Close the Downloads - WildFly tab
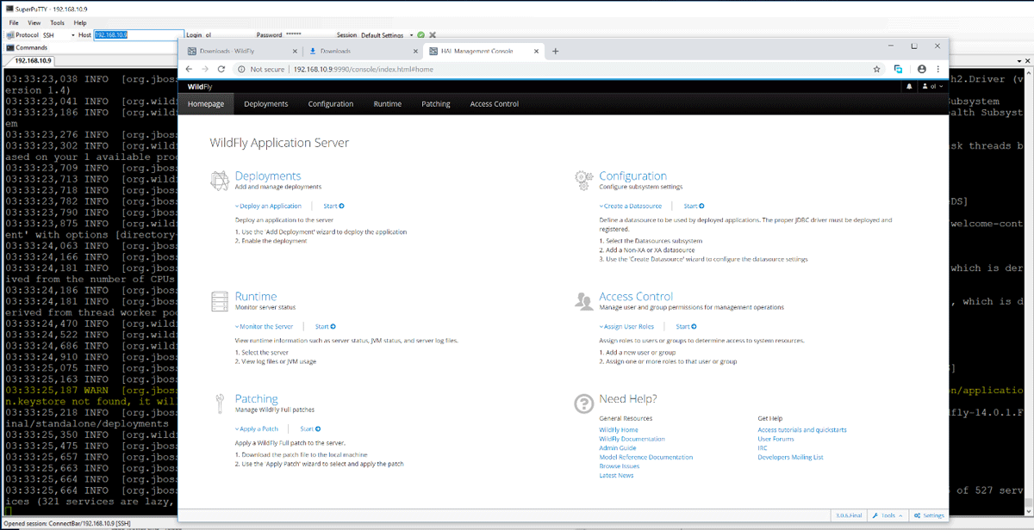This screenshot has width=1034, height=530. pyautogui.click(x=294, y=51)
